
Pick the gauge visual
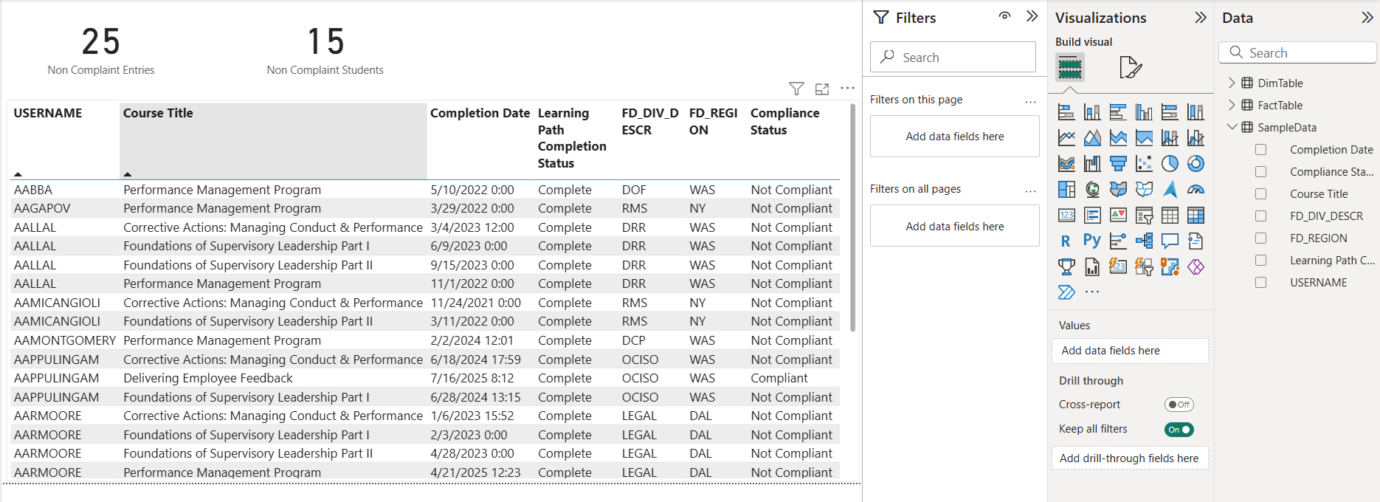coord(1196,190)
